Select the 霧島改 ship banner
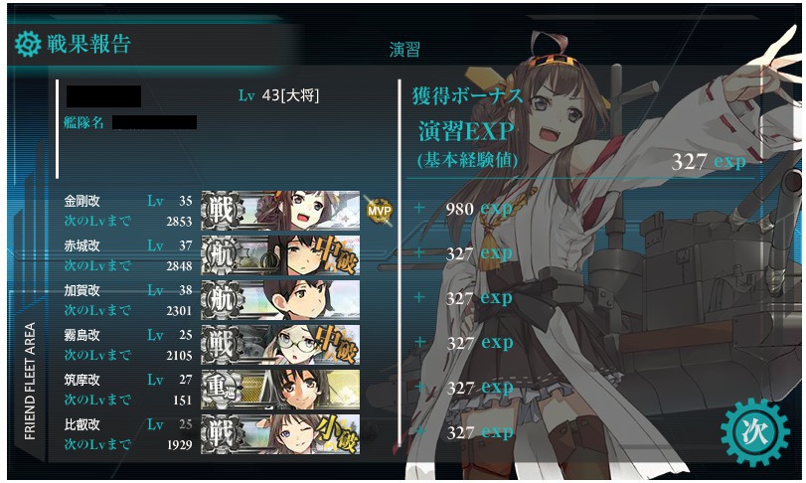The image size is (806, 483). (x=280, y=345)
